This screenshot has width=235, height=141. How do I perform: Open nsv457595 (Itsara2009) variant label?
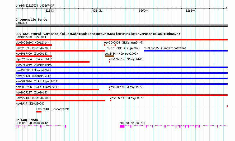coord(33,70)
